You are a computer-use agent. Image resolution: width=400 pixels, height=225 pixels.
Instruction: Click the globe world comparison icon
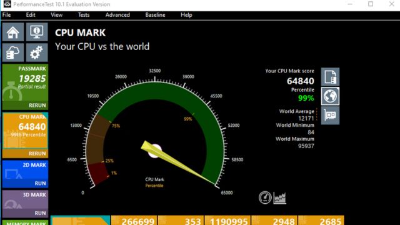(x=330, y=96)
